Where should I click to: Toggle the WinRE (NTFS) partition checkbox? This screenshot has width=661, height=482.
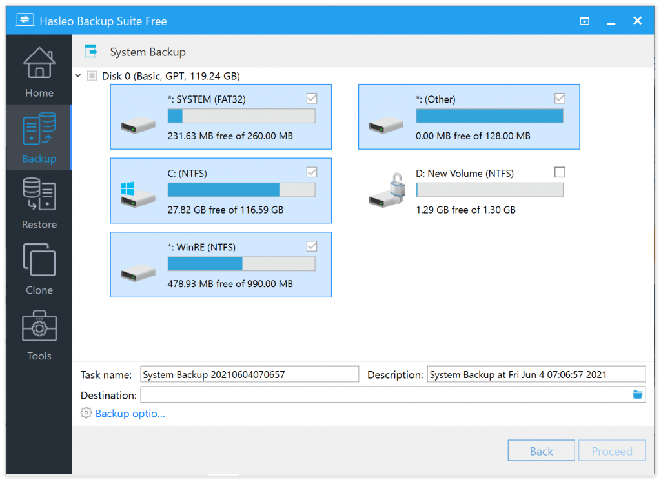(312, 246)
